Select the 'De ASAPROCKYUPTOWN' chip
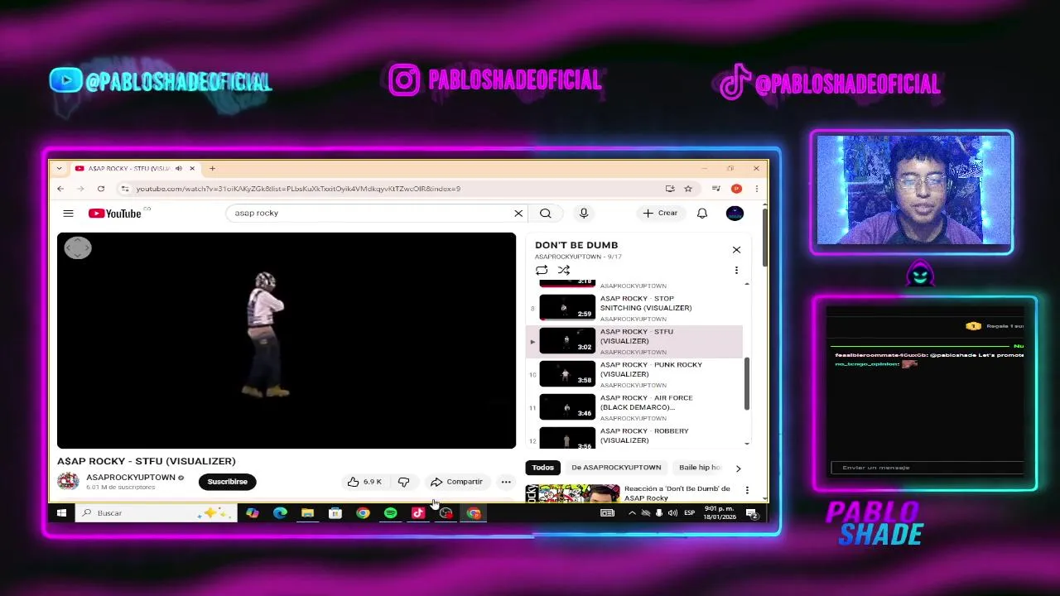This screenshot has height=596, width=1060. [616, 468]
